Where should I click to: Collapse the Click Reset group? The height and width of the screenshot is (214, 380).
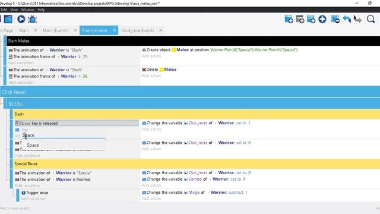click(190, 92)
